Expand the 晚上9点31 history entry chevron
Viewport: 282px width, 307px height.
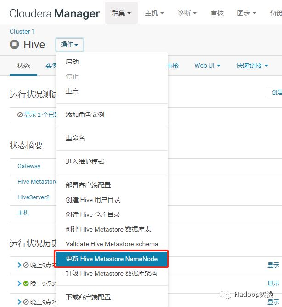[19, 284]
